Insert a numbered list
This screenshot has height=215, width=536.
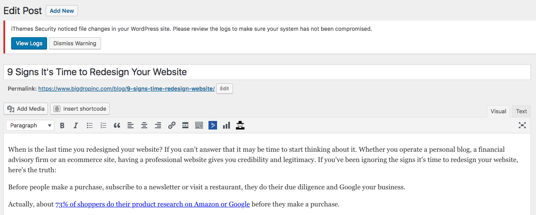pyautogui.click(x=103, y=125)
